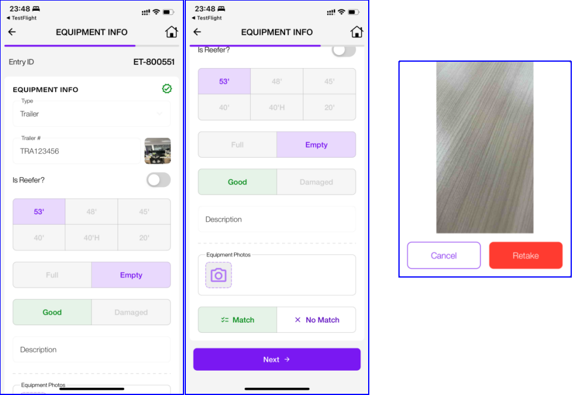
Task: Go back using left screen's arrow
Action: pos(12,32)
